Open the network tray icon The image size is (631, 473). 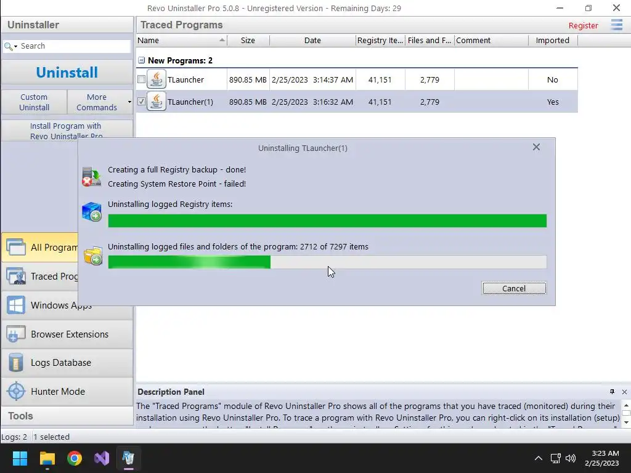click(x=556, y=458)
